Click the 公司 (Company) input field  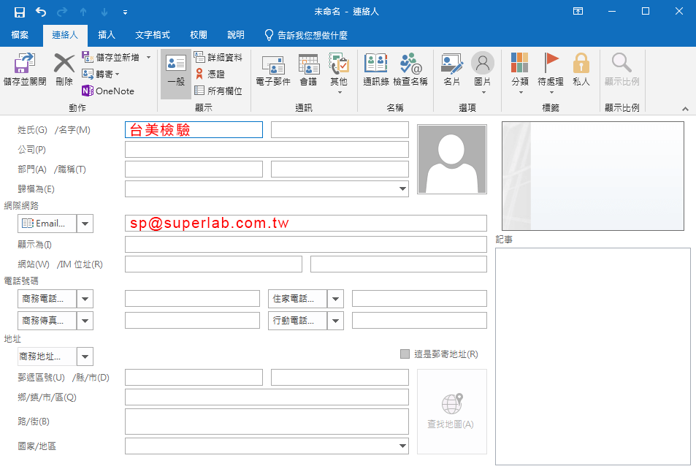click(267, 150)
